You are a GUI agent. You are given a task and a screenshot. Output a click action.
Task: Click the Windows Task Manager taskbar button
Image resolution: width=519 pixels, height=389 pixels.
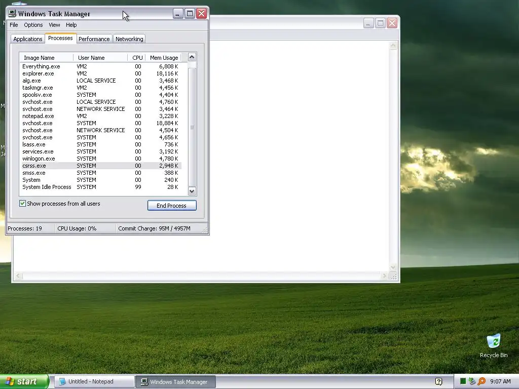click(175, 382)
